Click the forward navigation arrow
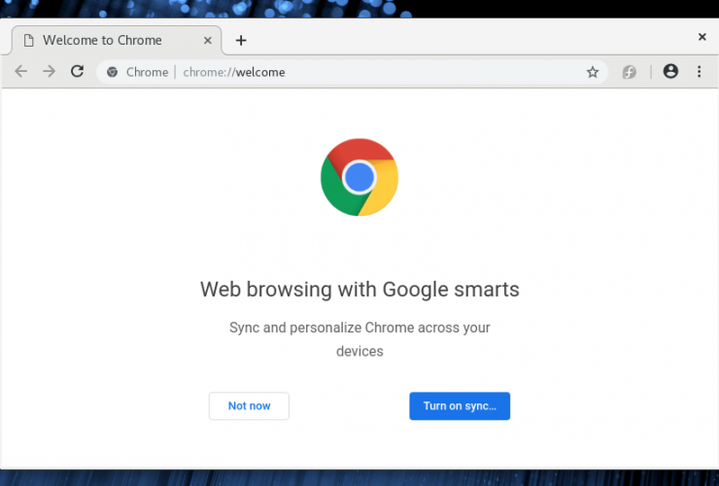The width and height of the screenshot is (719, 486). click(49, 72)
